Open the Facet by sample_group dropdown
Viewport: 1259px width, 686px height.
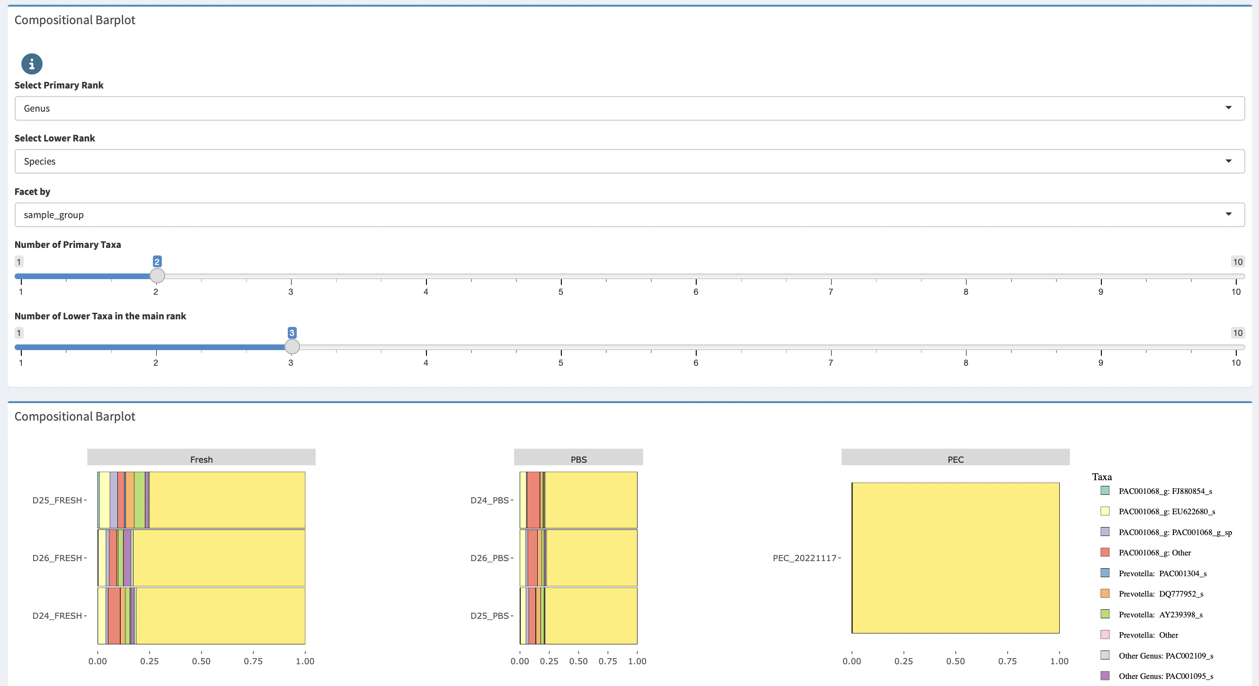pyautogui.click(x=629, y=214)
